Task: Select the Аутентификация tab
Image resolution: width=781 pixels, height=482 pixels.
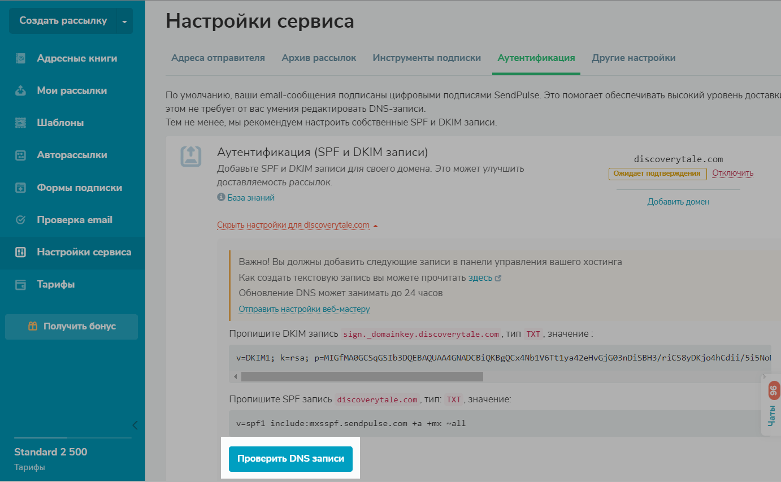Action: tap(536, 58)
